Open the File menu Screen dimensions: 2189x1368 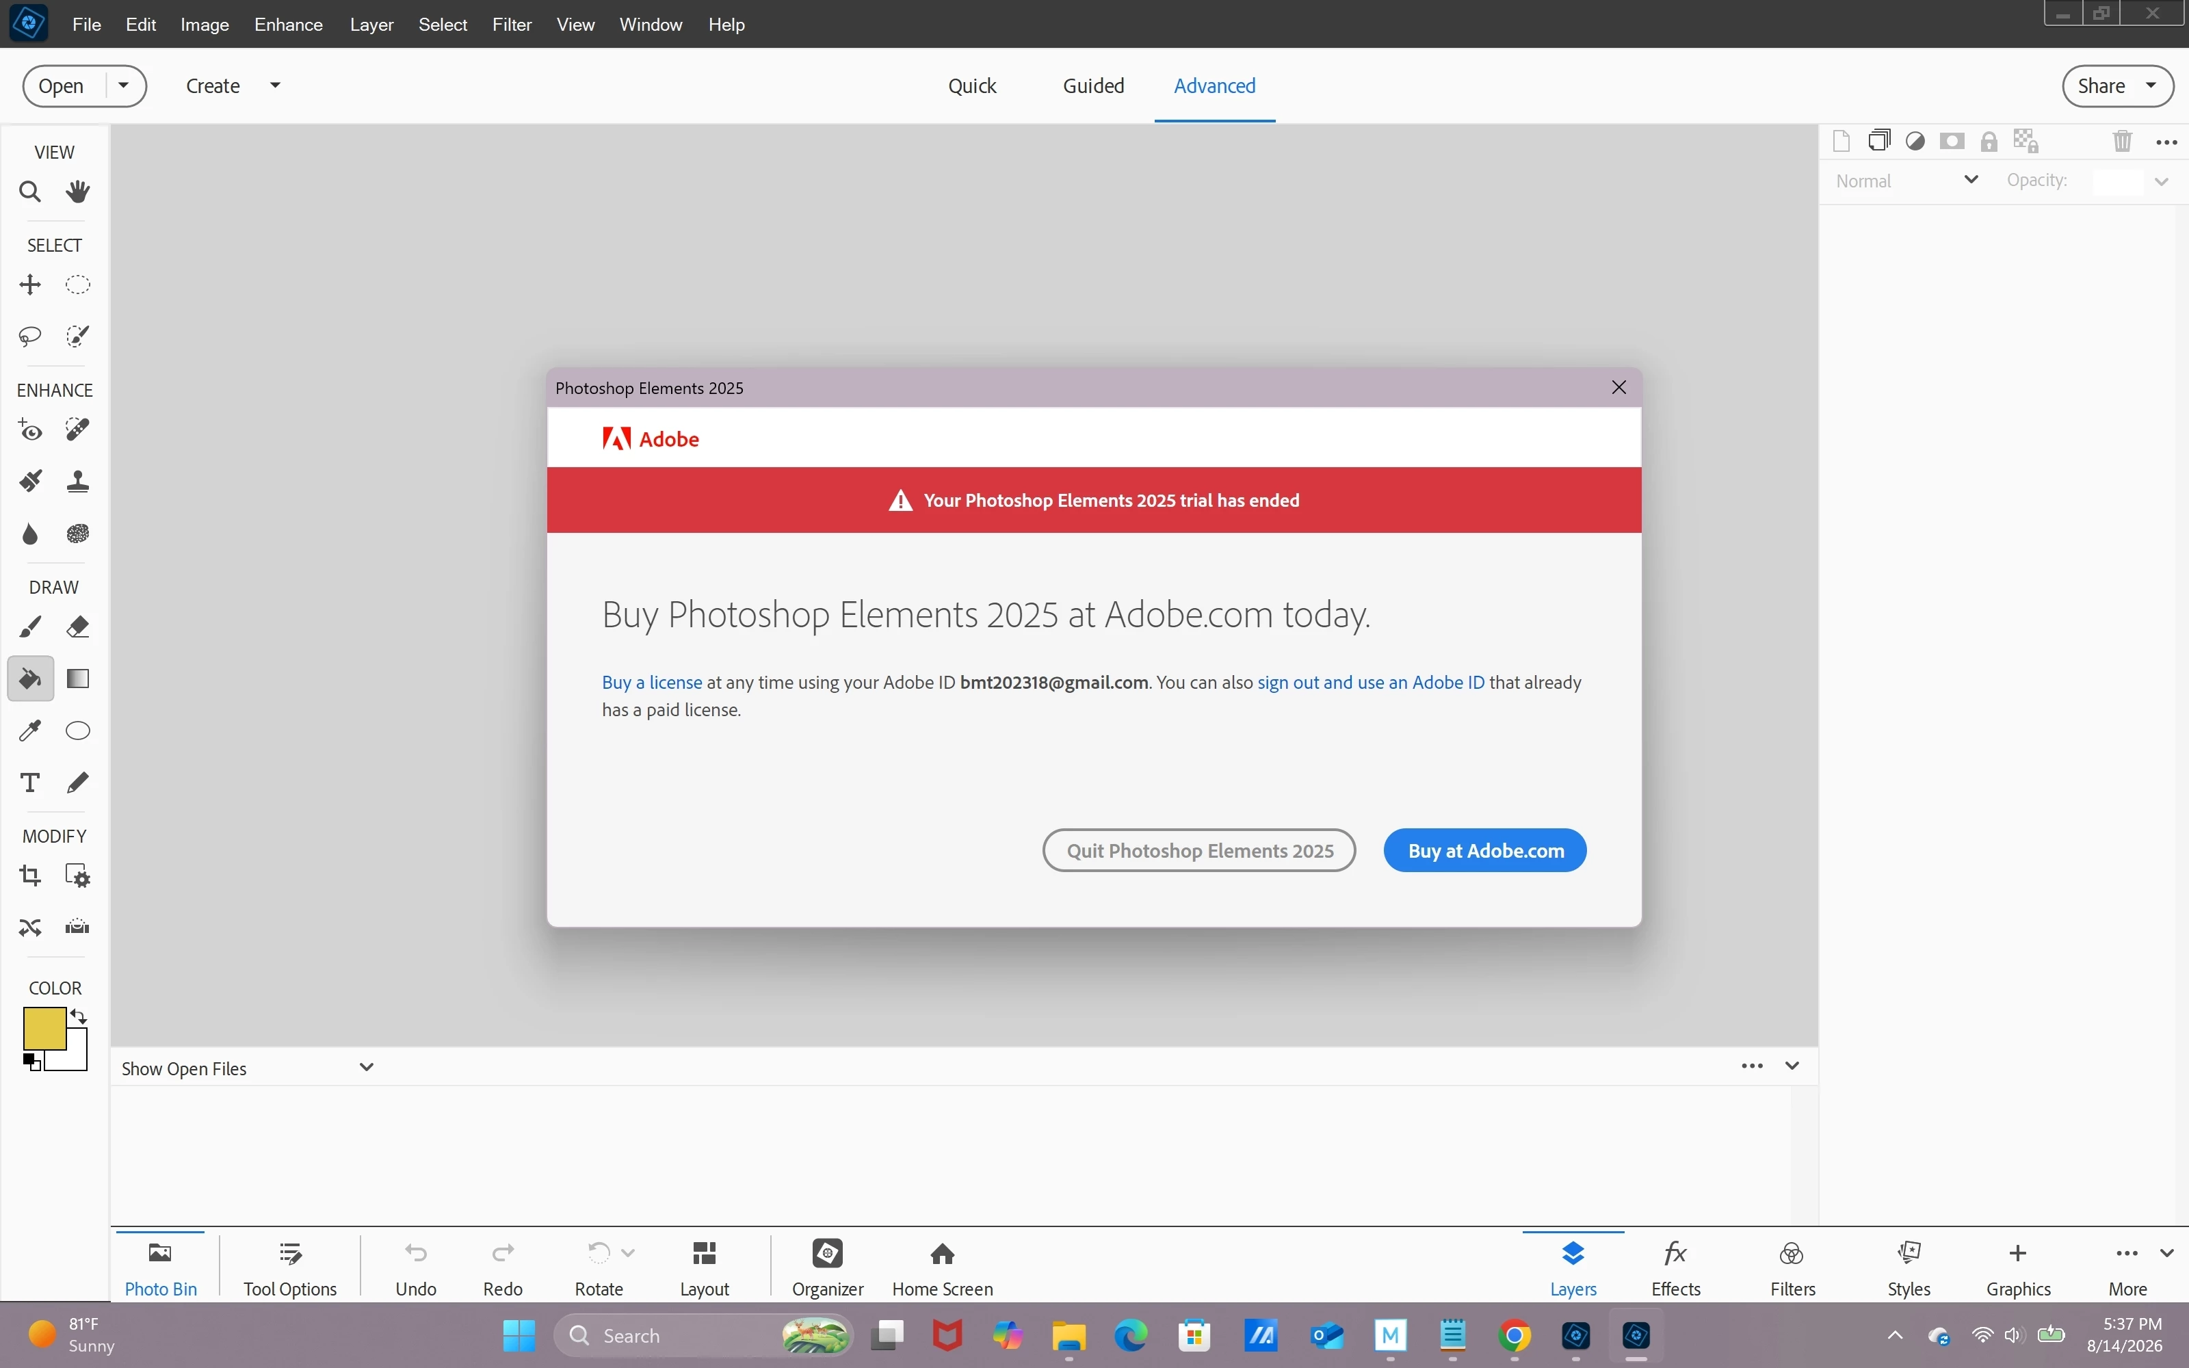point(87,25)
